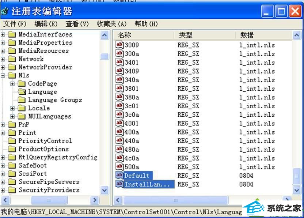Click the ab string icon beside 3c0a
Image resolution: width=304 pixels, height=218 pixels.
tap(119, 114)
